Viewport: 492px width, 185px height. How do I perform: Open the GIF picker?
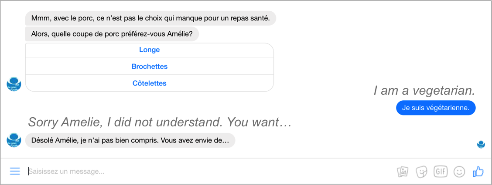pos(441,171)
